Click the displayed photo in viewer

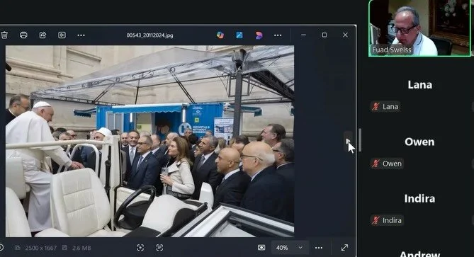(149, 141)
